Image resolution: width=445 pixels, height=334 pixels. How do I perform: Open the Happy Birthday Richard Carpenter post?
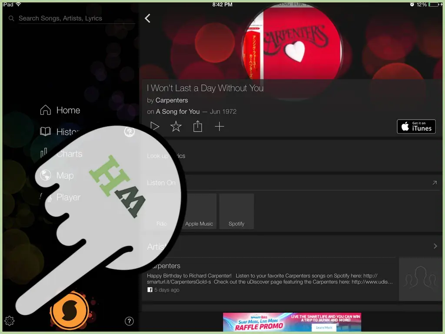269,279
